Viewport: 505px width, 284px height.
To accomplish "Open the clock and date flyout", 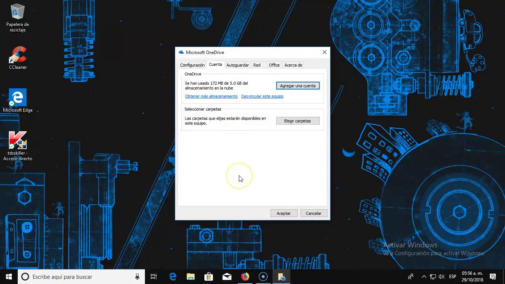I will 472,277.
